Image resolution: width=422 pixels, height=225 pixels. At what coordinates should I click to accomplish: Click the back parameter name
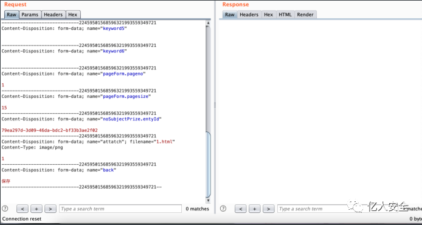pos(108,170)
